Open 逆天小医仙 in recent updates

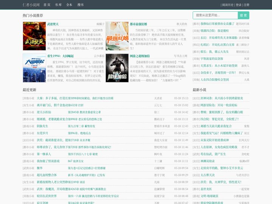44,112
